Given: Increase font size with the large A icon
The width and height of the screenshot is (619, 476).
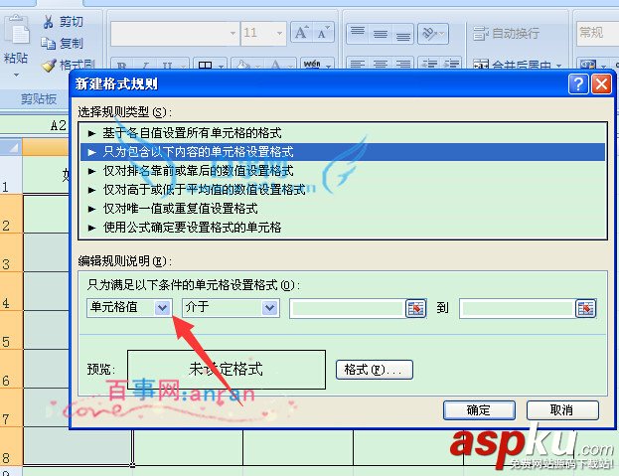Looking at the screenshot, I should click(302, 33).
